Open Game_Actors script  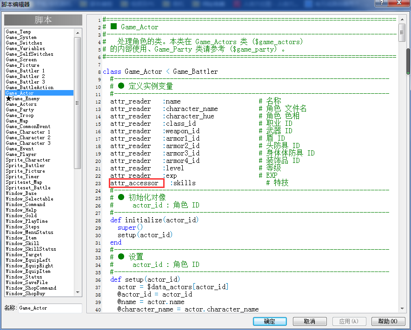click(21, 104)
